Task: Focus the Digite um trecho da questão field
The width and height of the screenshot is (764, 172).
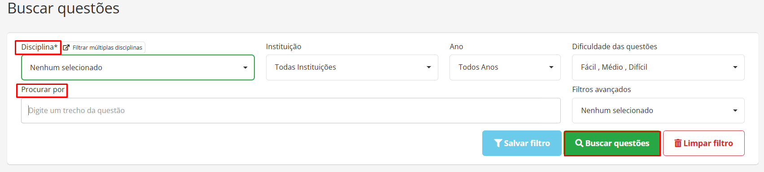Action: (291, 110)
